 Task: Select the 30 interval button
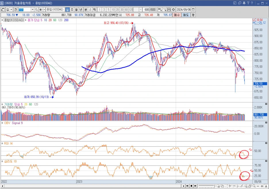(122, 9)
